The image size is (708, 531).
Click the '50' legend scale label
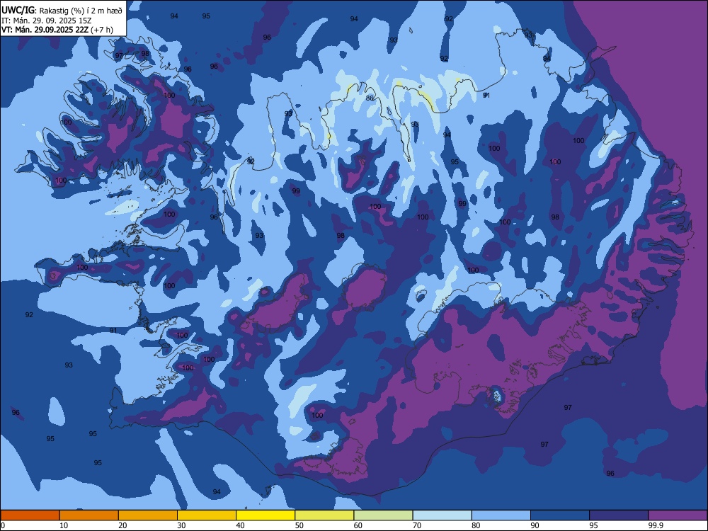pos(299,525)
